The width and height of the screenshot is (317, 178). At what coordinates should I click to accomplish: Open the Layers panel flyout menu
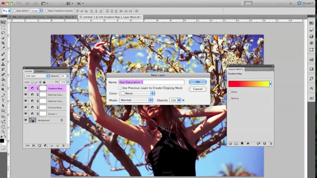pyautogui.click(x=68, y=71)
